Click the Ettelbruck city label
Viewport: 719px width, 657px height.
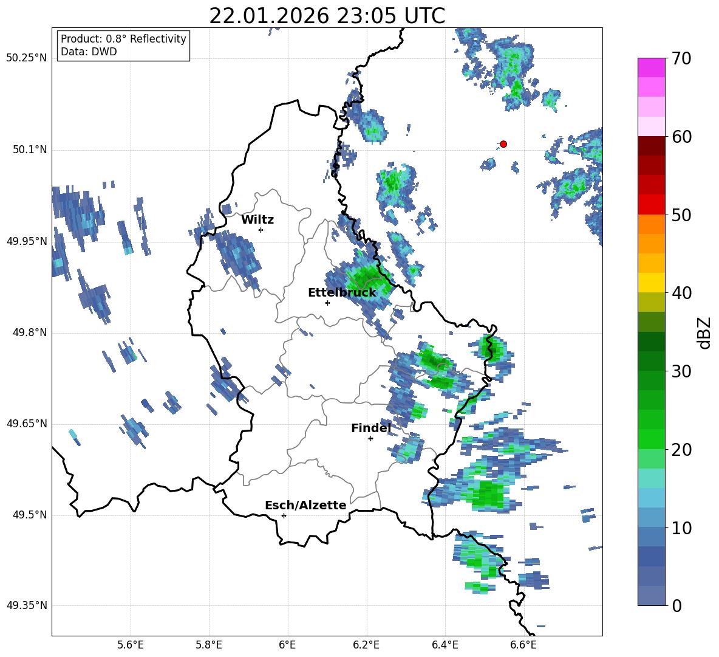(x=342, y=293)
